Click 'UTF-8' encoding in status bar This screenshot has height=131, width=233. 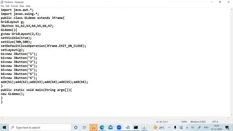[215, 122]
